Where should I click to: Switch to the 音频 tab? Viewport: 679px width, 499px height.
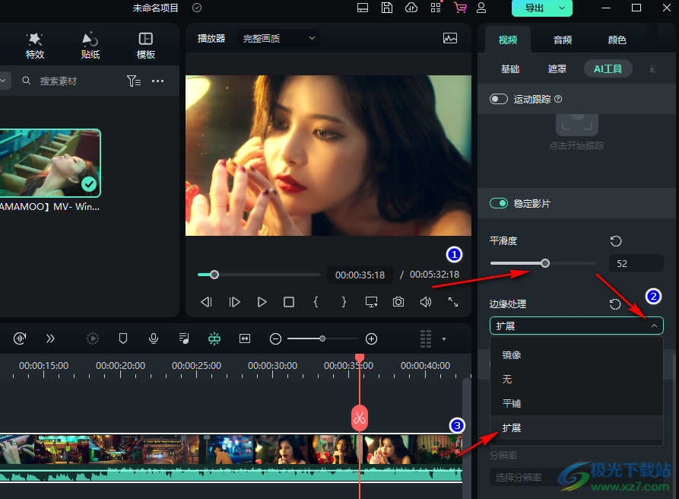(x=563, y=40)
